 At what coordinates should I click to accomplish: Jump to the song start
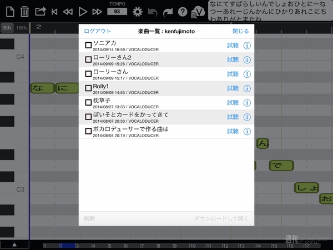pos(54,12)
